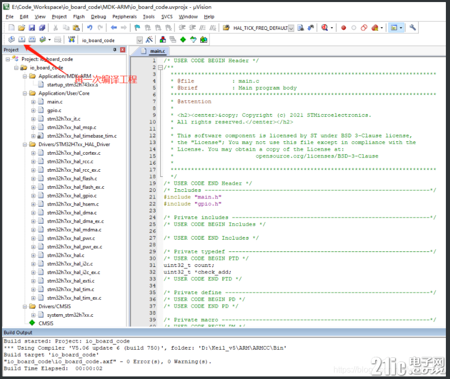Click the 'Build Time Elapsed' output line

click(53, 368)
